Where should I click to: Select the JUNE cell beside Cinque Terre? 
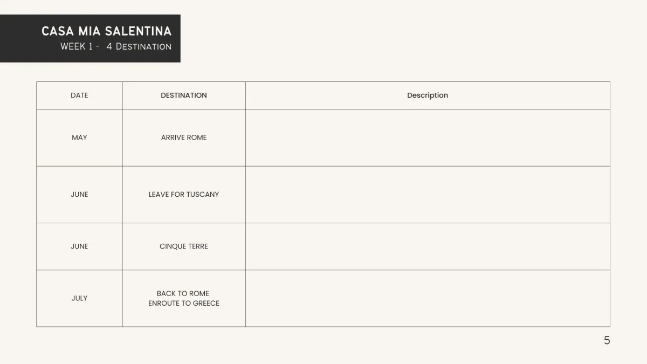pos(79,246)
